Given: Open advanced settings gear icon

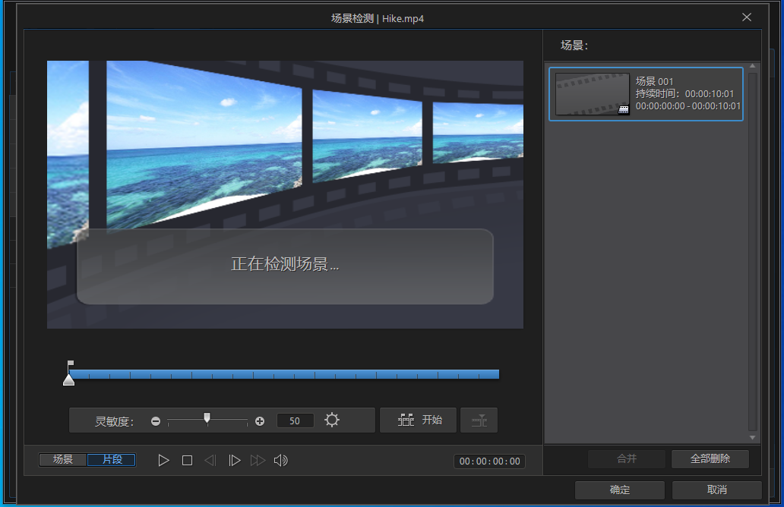Looking at the screenshot, I should pyautogui.click(x=331, y=420).
